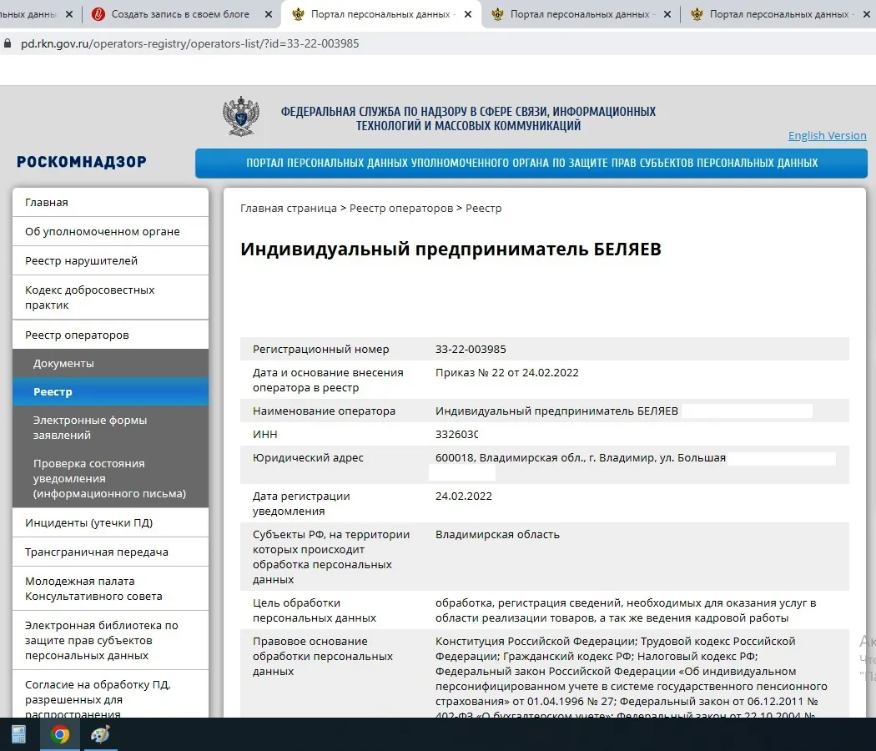
Task: Close the last Портал персональных данных tab
Action: point(867,14)
